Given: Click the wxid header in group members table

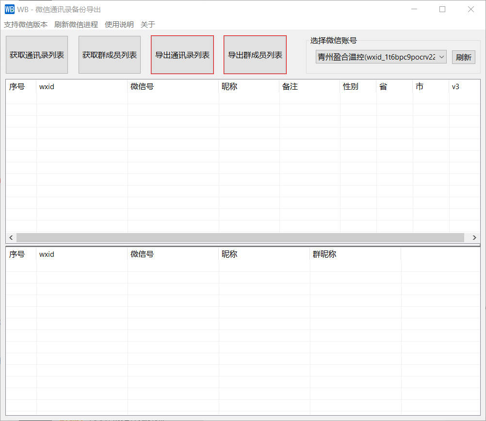Looking at the screenshot, I should coord(82,254).
